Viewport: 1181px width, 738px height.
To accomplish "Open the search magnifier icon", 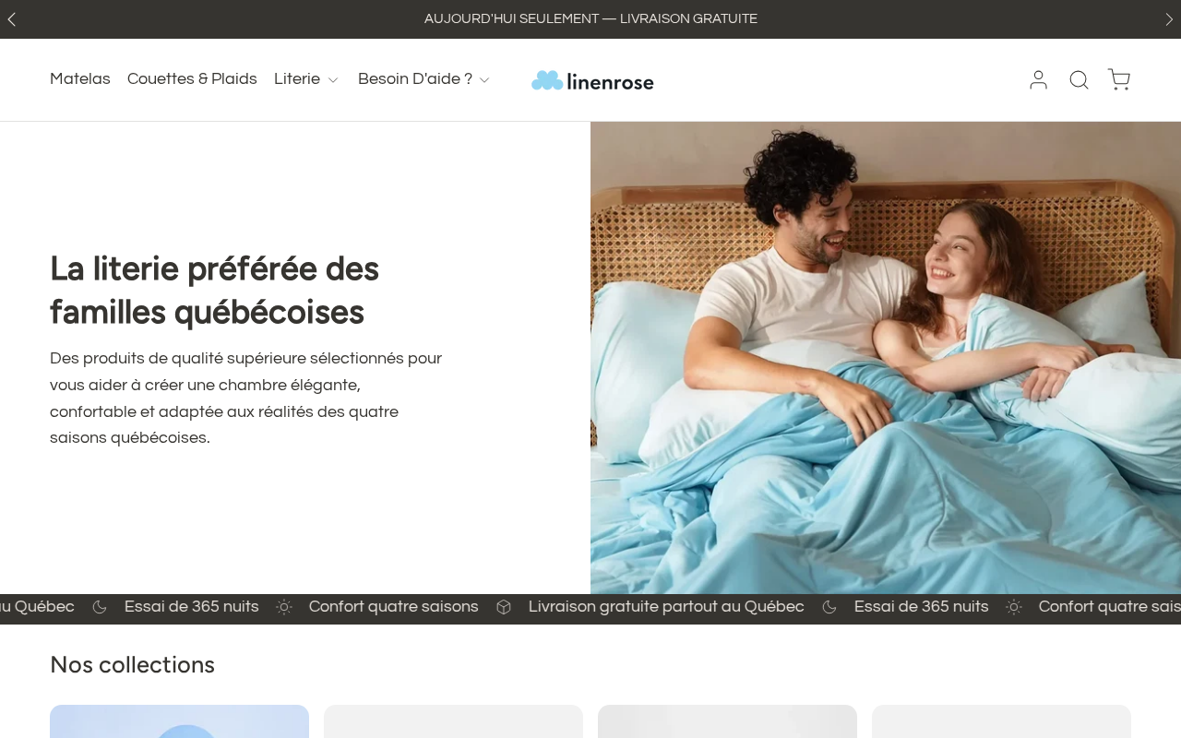I will coord(1079,80).
